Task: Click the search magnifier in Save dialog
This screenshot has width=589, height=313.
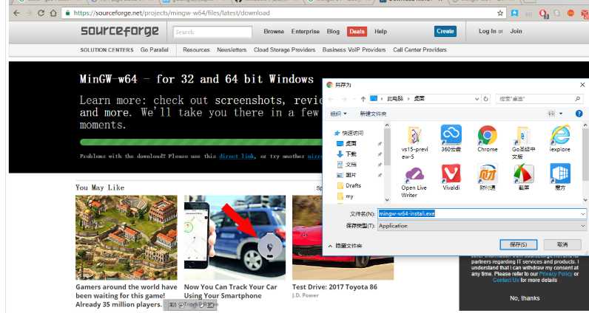Action: [577, 99]
